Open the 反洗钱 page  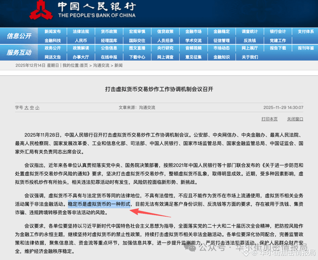pos(250,40)
